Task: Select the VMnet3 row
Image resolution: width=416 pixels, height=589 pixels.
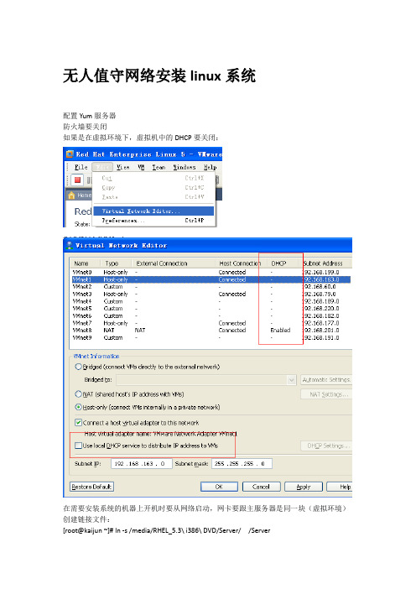Action: point(211,294)
